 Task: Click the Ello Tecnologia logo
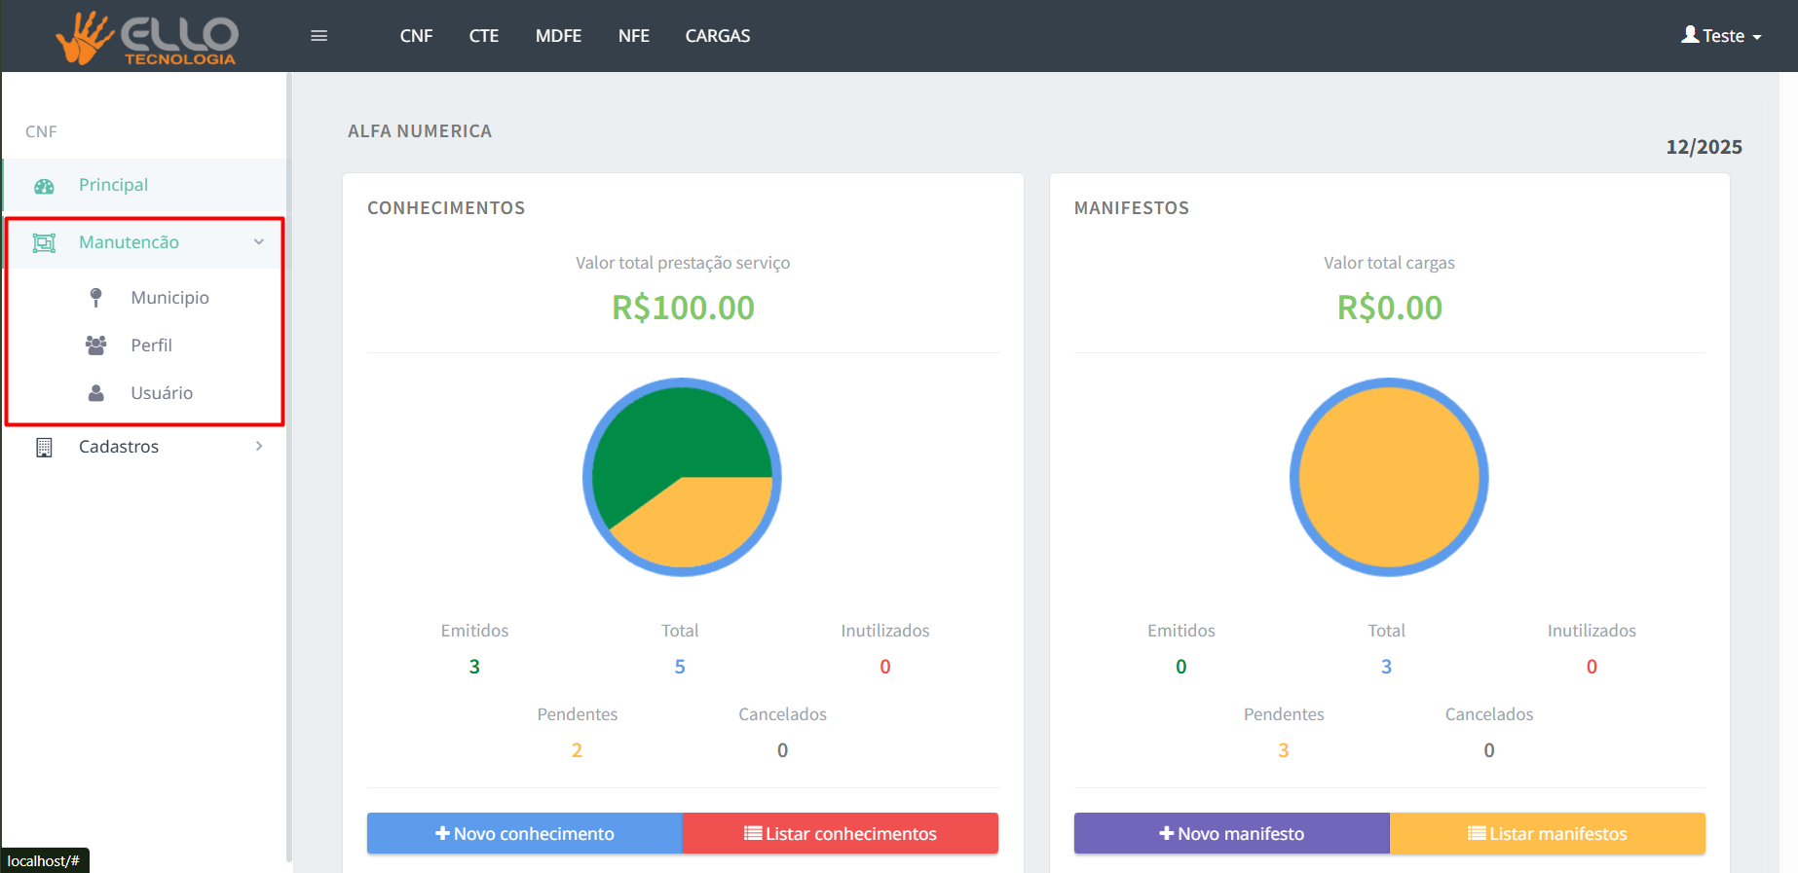[x=147, y=38]
